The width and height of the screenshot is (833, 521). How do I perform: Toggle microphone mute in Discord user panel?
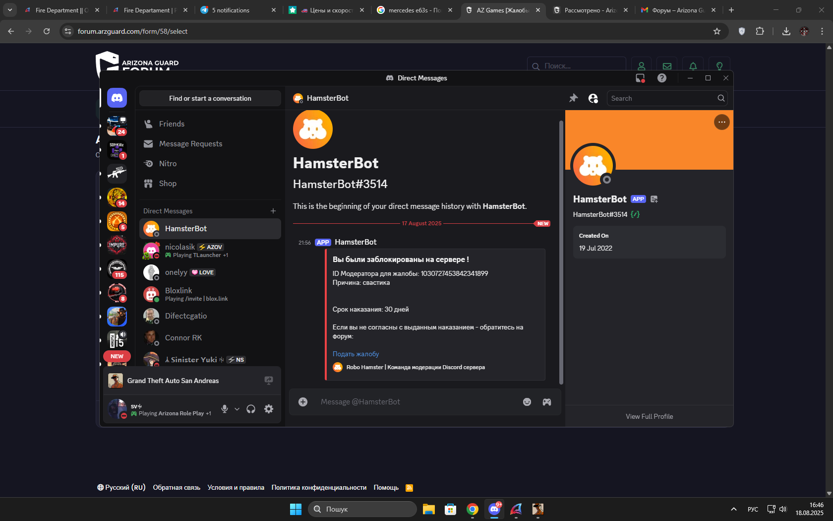pos(225,409)
